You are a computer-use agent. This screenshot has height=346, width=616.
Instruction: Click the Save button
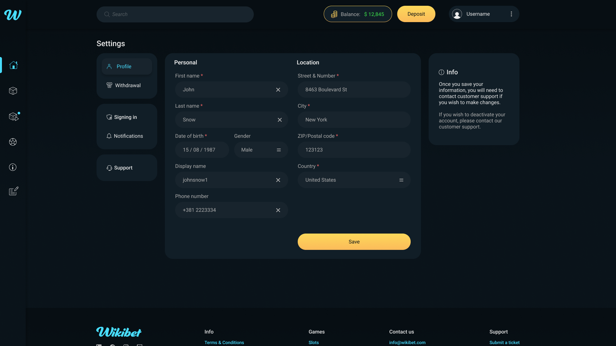354,242
